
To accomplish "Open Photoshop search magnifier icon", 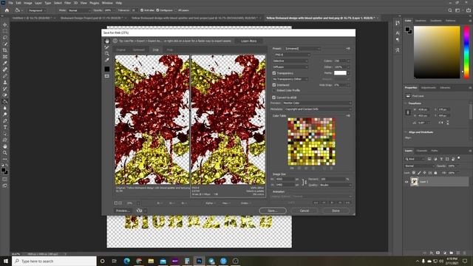I will pos(450,10).
